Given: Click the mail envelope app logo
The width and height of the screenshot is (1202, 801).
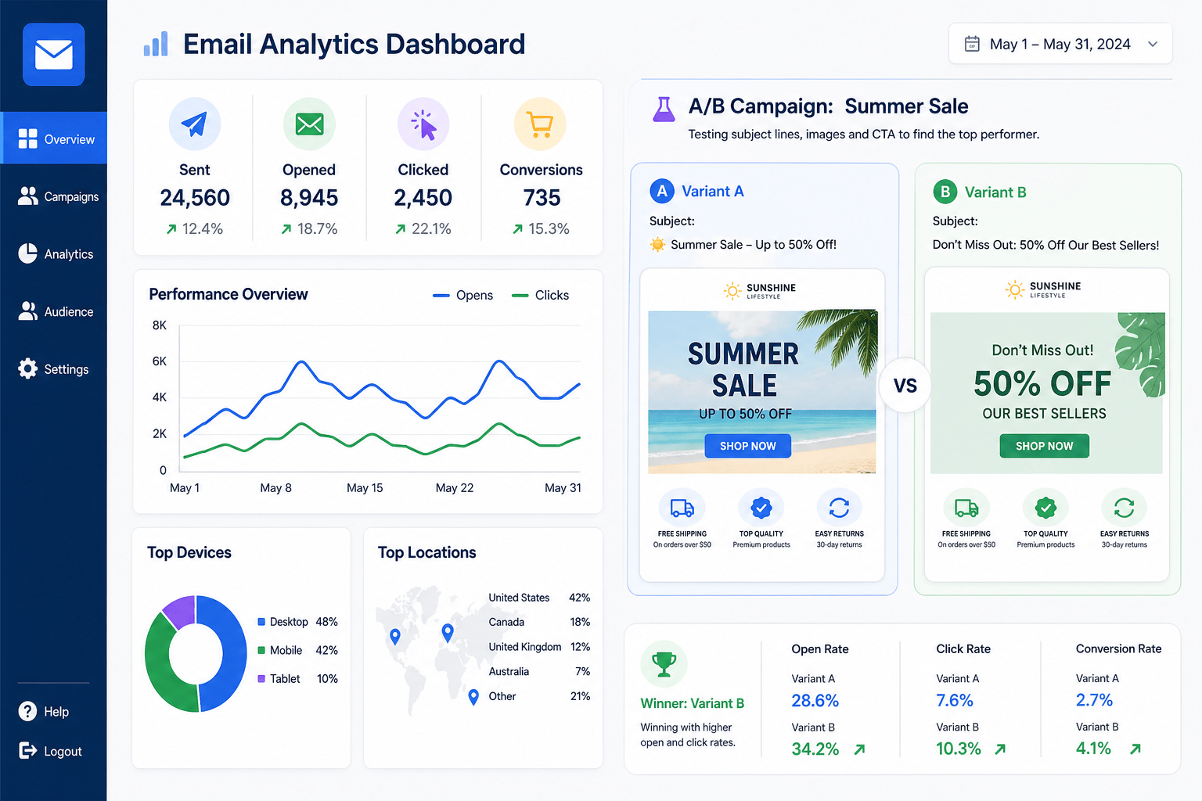Looking at the screenshot, I should click(x=53, y=54).
